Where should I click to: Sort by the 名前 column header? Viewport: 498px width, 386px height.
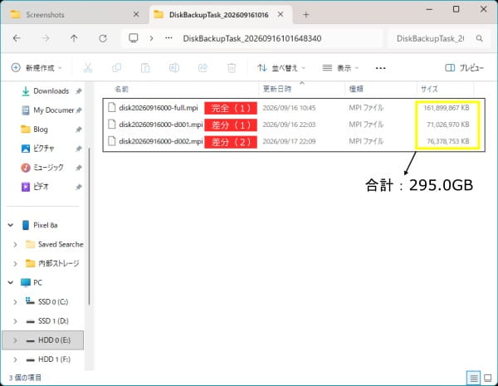click(x=121, y=89)
